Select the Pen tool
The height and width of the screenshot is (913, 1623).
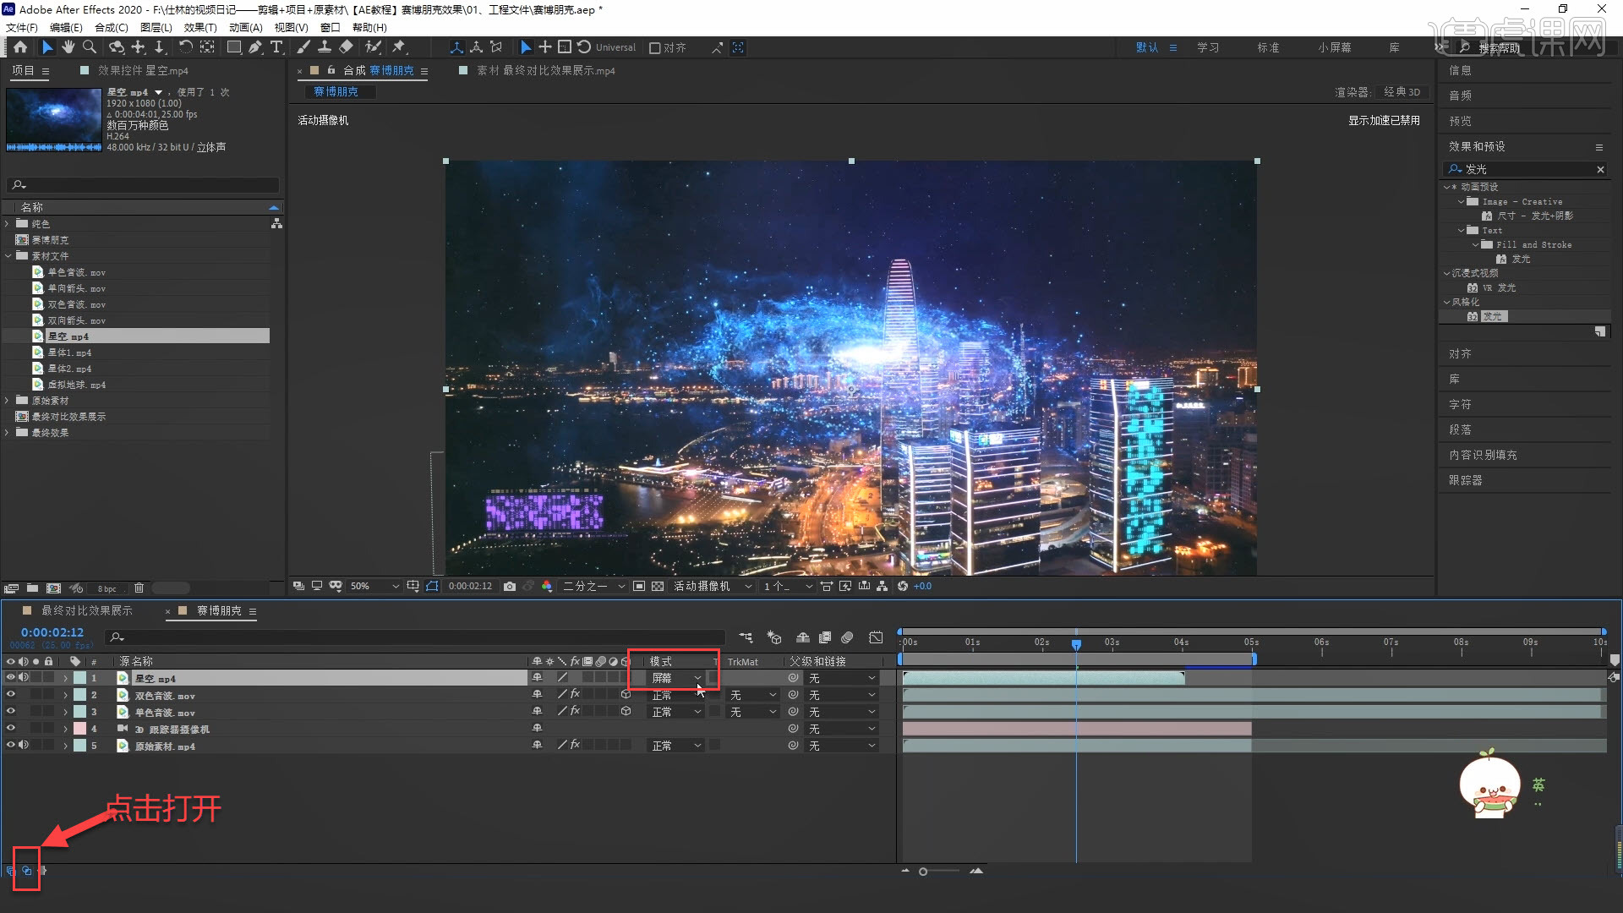[255, 47]
